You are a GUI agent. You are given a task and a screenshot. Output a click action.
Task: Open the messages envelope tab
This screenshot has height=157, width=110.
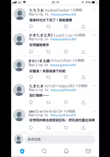88,151
